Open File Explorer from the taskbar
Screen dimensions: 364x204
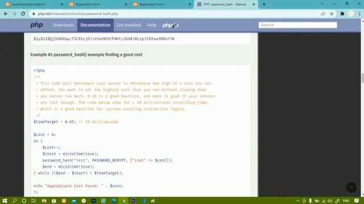pyautogui.click(x=44, y=201)
